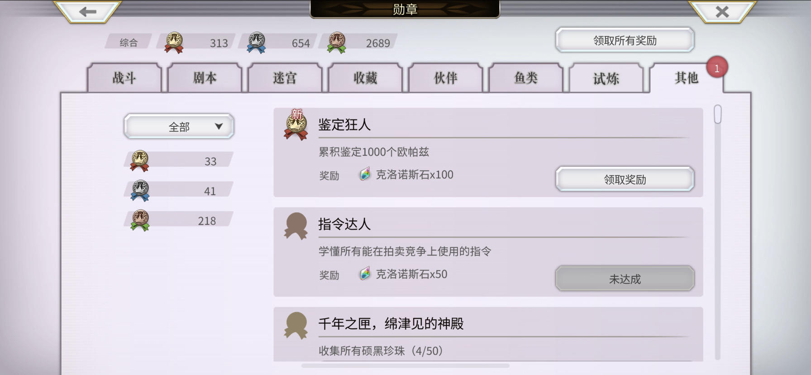This screenshot has height=375, width=811.
Task: Select the bronze medal filter with 218
Action: (179, 221)
